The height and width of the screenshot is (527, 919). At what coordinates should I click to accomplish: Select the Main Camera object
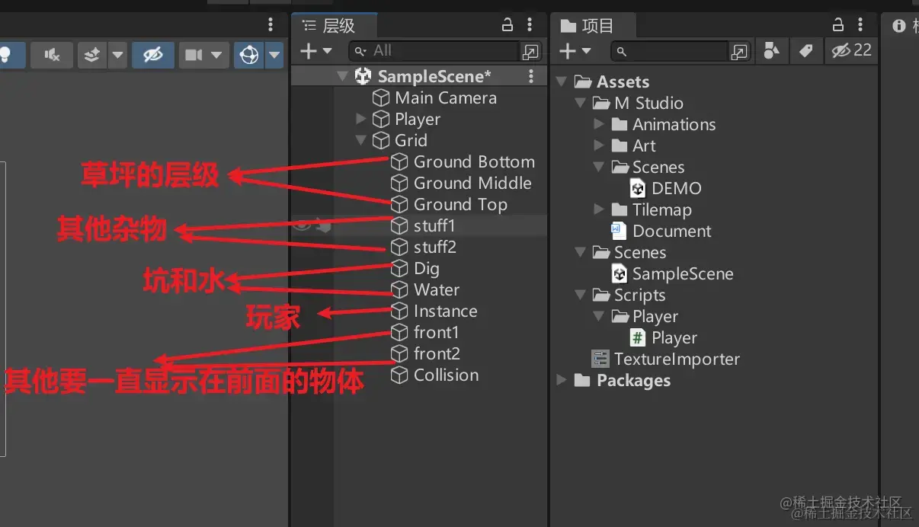point(445,97)
